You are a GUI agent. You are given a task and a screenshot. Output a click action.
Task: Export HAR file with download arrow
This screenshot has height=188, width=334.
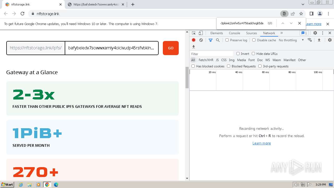coord(194,47)
